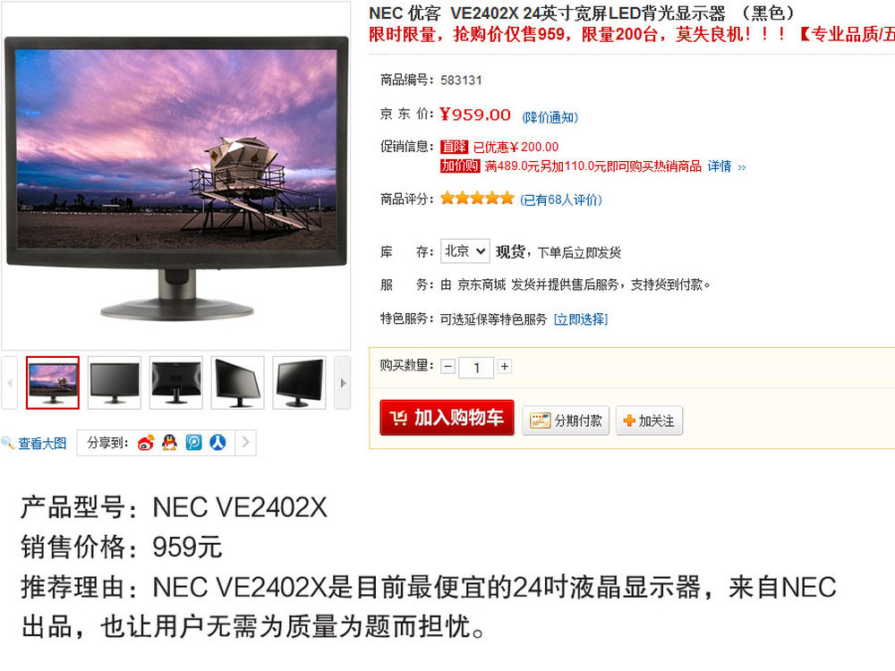Select 立即选择 extended warranty service link
Screen dimensions: 895x671
(581, 319)
